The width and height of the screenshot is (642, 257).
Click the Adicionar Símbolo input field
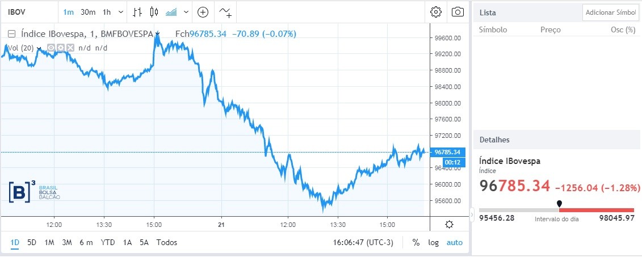tap(611, 12)
